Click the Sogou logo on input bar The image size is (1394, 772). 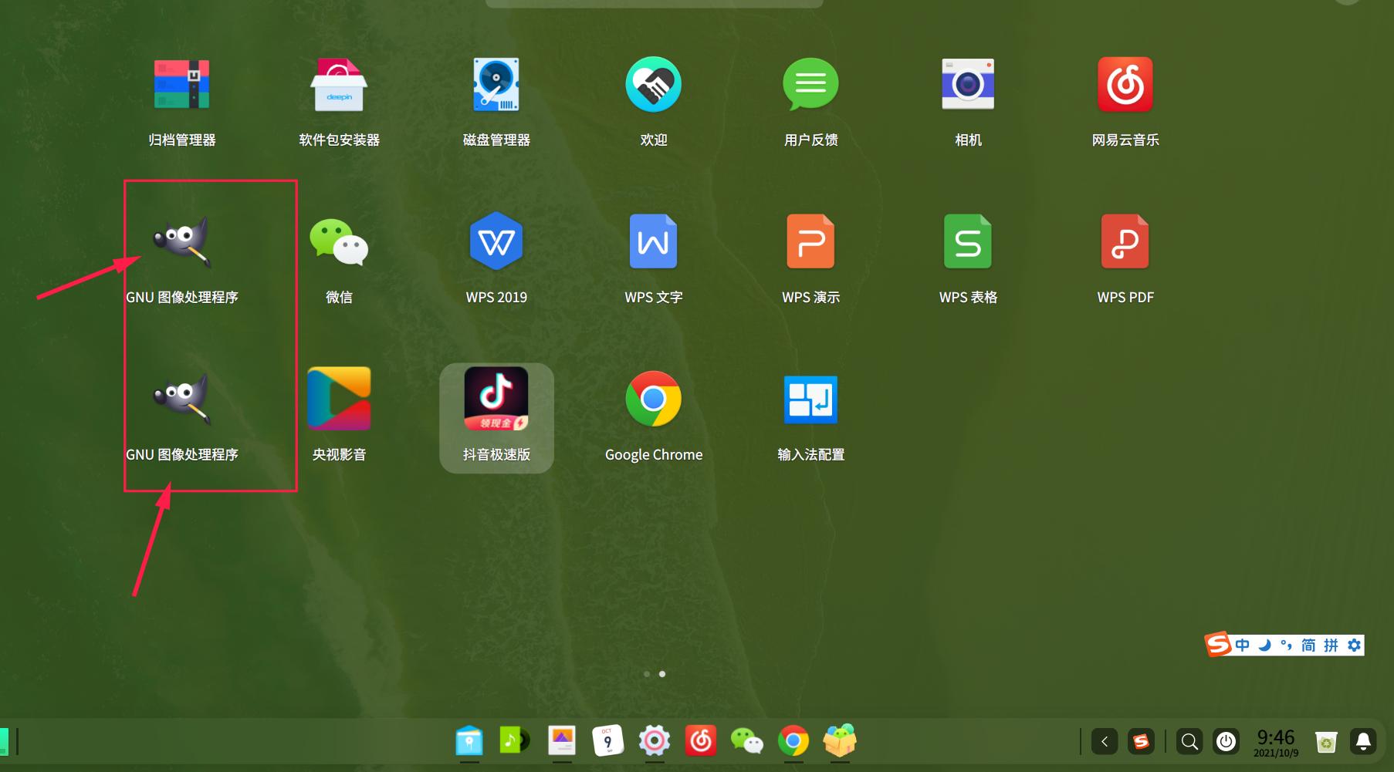1218,644
